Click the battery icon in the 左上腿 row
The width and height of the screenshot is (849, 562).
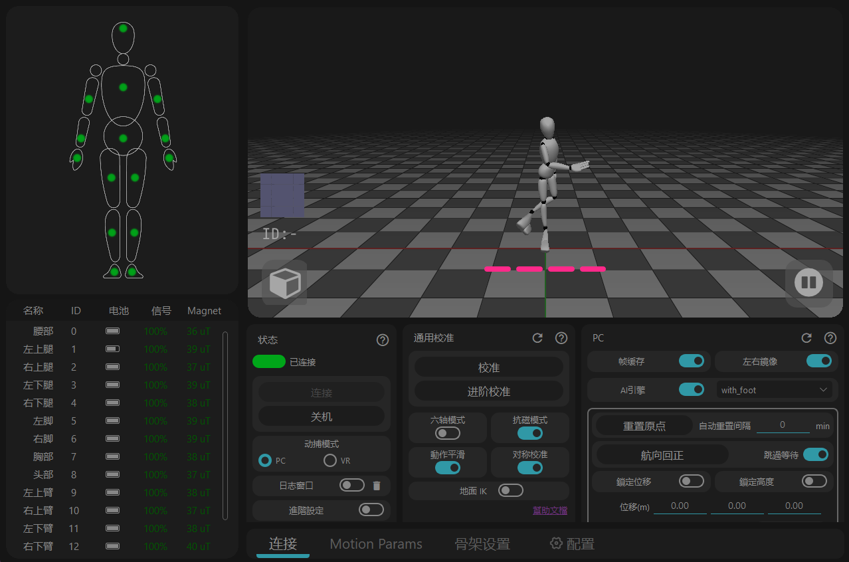(112, 349)
